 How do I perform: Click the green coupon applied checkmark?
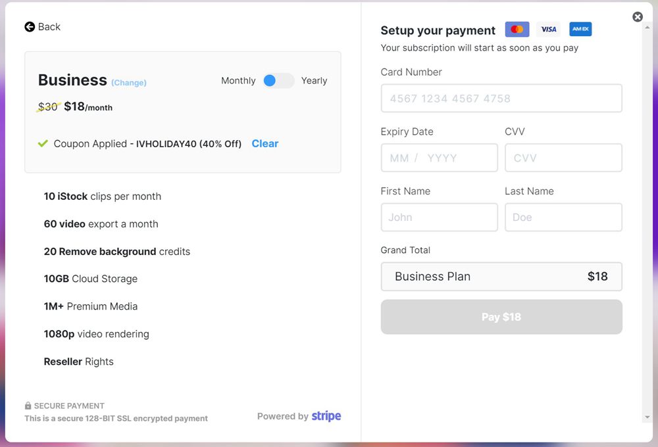(x=43, y=143)
